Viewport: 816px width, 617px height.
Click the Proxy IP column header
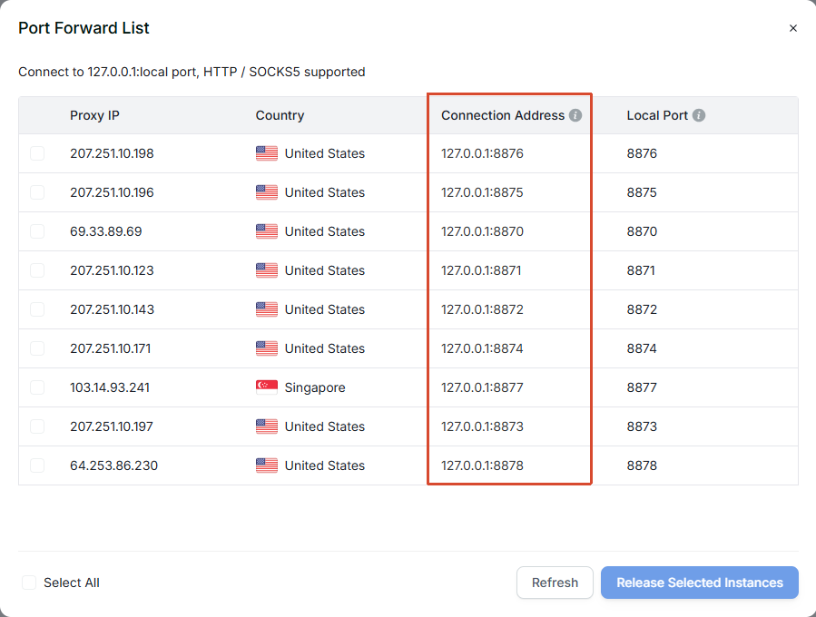point(94,115)
